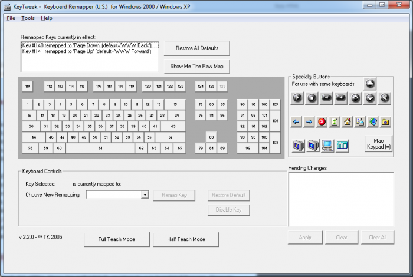Click the WWW Home house button

348,122
